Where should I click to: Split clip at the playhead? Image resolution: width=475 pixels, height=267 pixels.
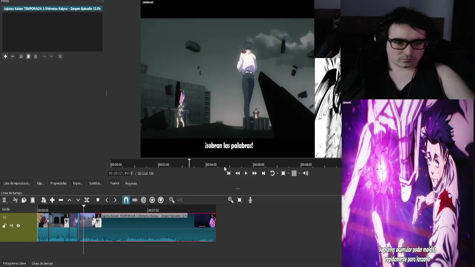[x=87, y=200]
